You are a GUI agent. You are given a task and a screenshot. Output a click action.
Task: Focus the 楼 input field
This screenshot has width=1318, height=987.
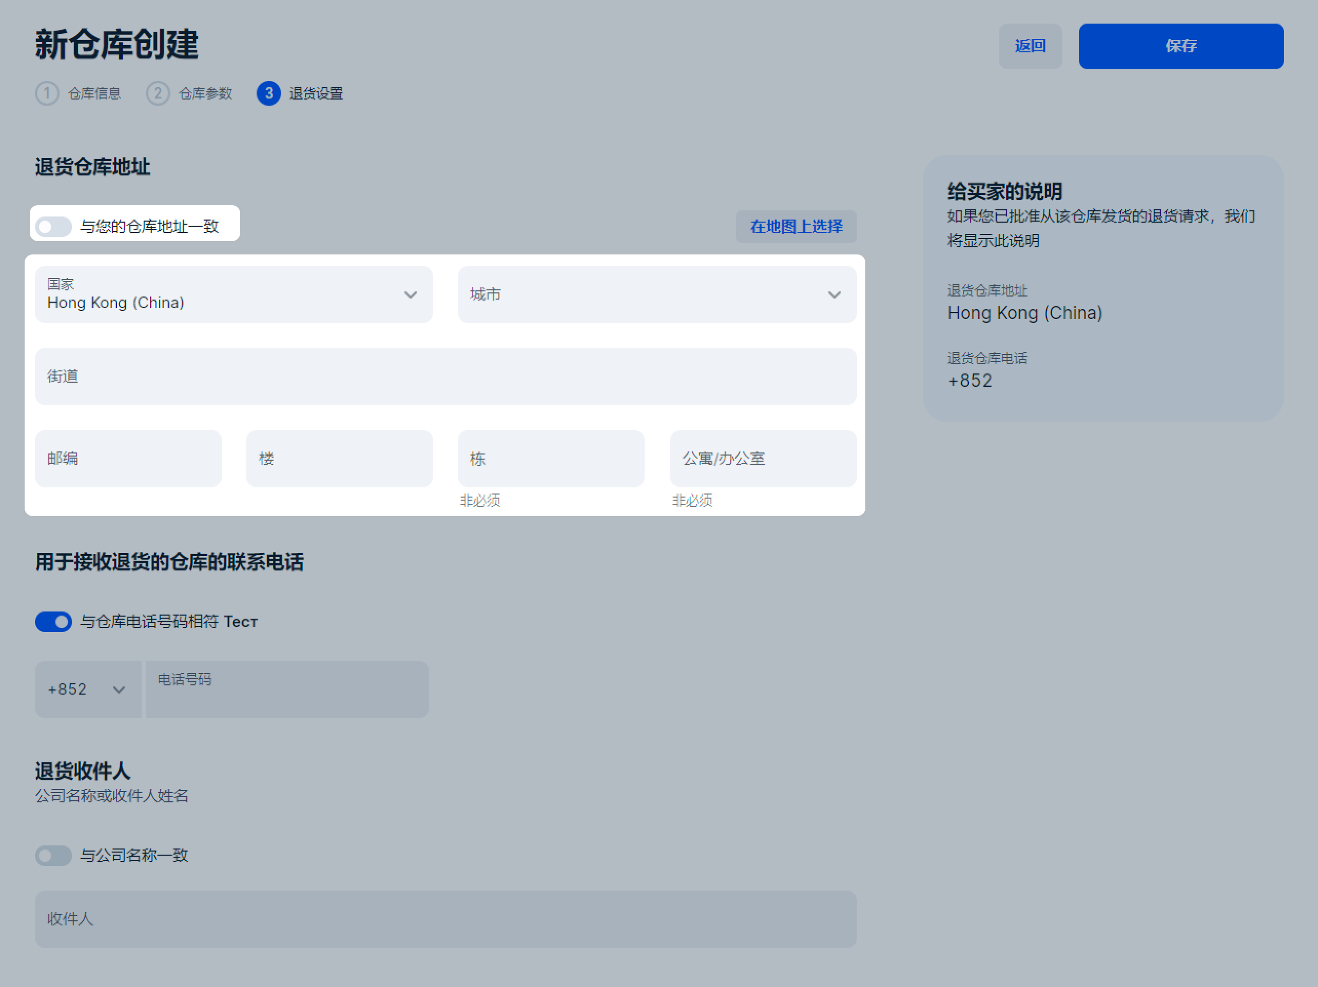pos(339,459)
